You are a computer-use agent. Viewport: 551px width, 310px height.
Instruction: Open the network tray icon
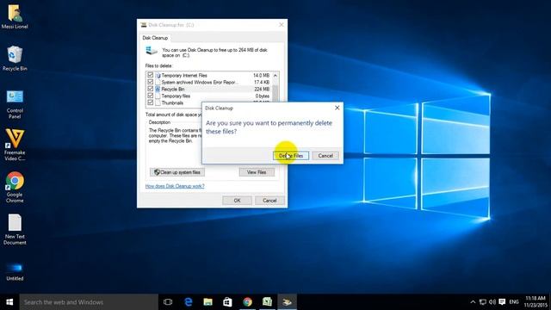(483, 302)
